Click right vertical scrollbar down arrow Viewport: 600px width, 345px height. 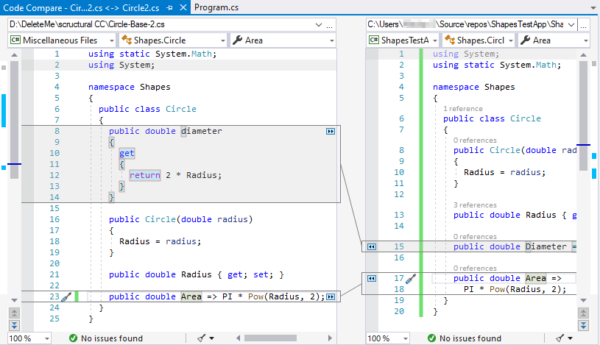[583, 300]
